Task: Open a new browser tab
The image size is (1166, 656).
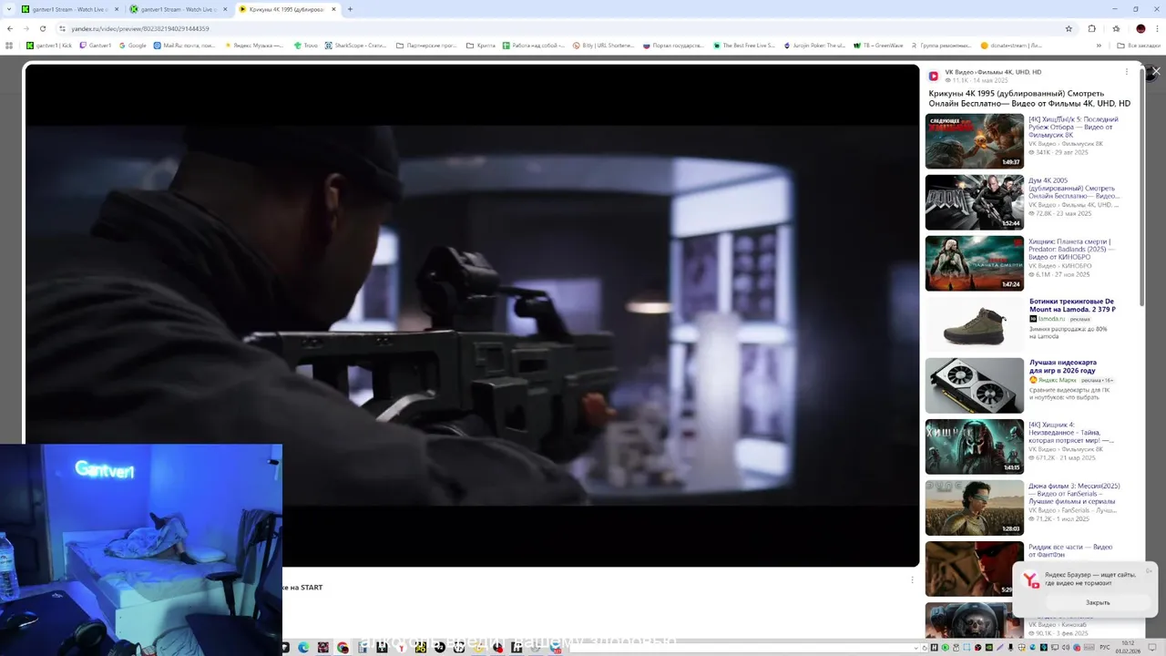Action: [x=350, y=9]
